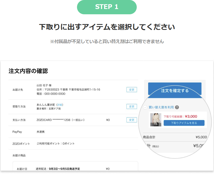The height and width of the screenshot is (174, 214).
Task: Click the help question mark icon
Action: (177, 107)
